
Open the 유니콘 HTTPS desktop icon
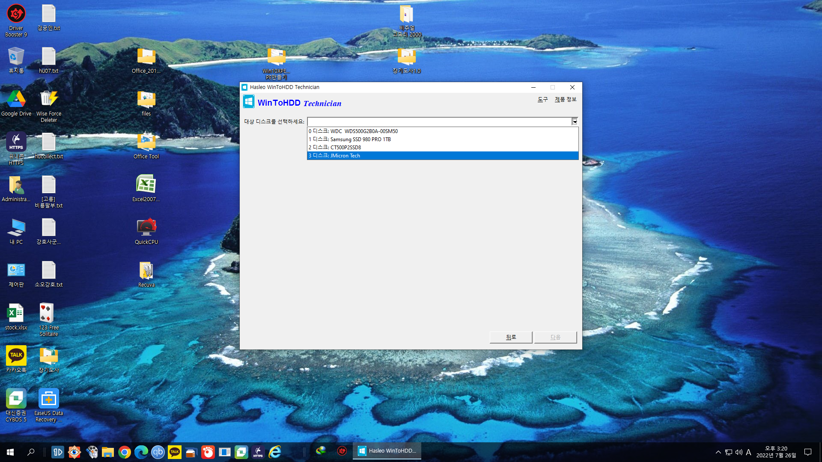tap(16, 148)
